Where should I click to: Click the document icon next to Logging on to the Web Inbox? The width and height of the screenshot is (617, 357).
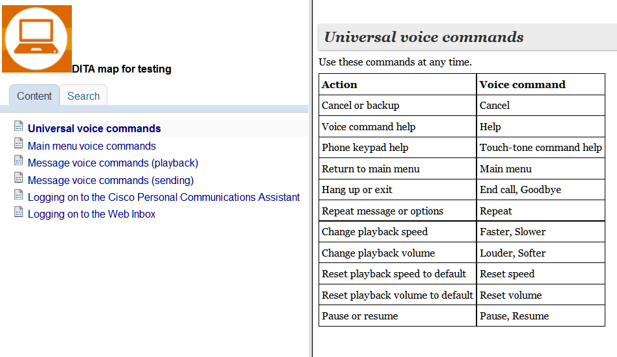tap(19, 211)
